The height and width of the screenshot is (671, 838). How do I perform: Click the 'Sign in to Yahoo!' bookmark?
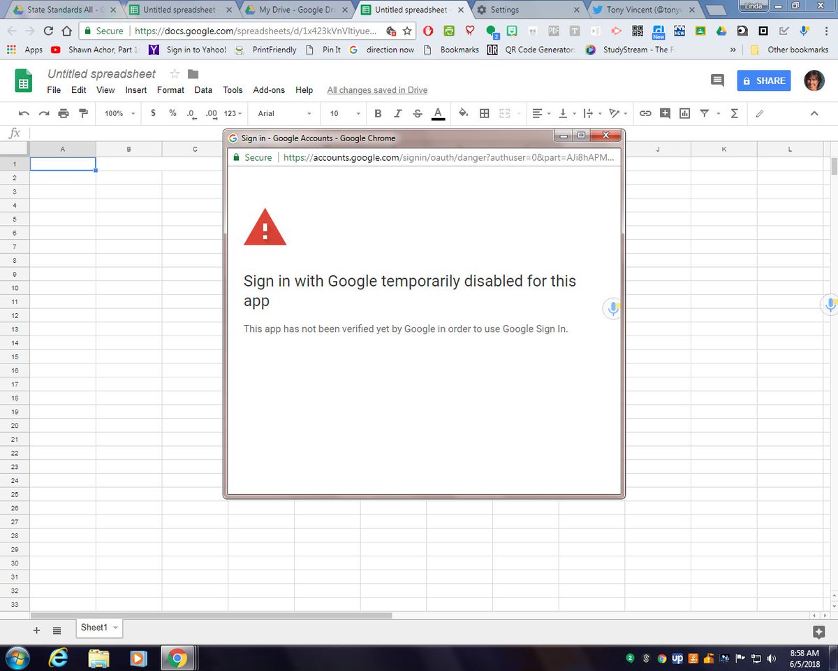point(188,50)
